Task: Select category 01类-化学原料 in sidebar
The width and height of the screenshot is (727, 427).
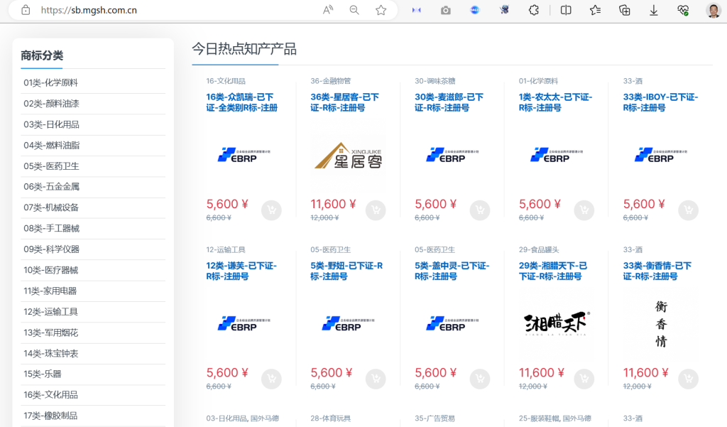Action: coord(50,82)
